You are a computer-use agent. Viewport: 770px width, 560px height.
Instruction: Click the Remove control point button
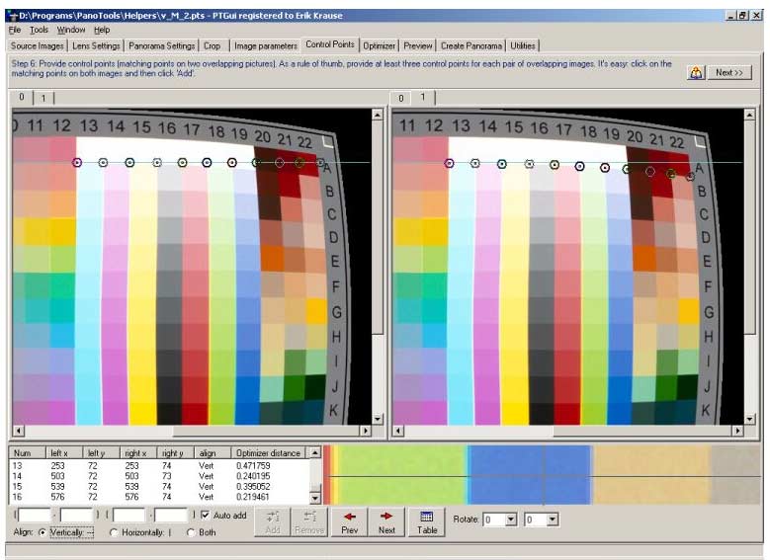pyautogui.click(x=309, y=521)
